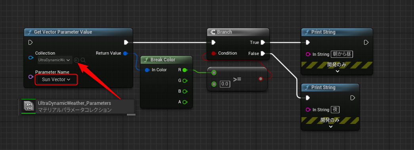Screen dimensions: 414x150
Task: Click the B output pin on Break Color
Action: (185, 91)
